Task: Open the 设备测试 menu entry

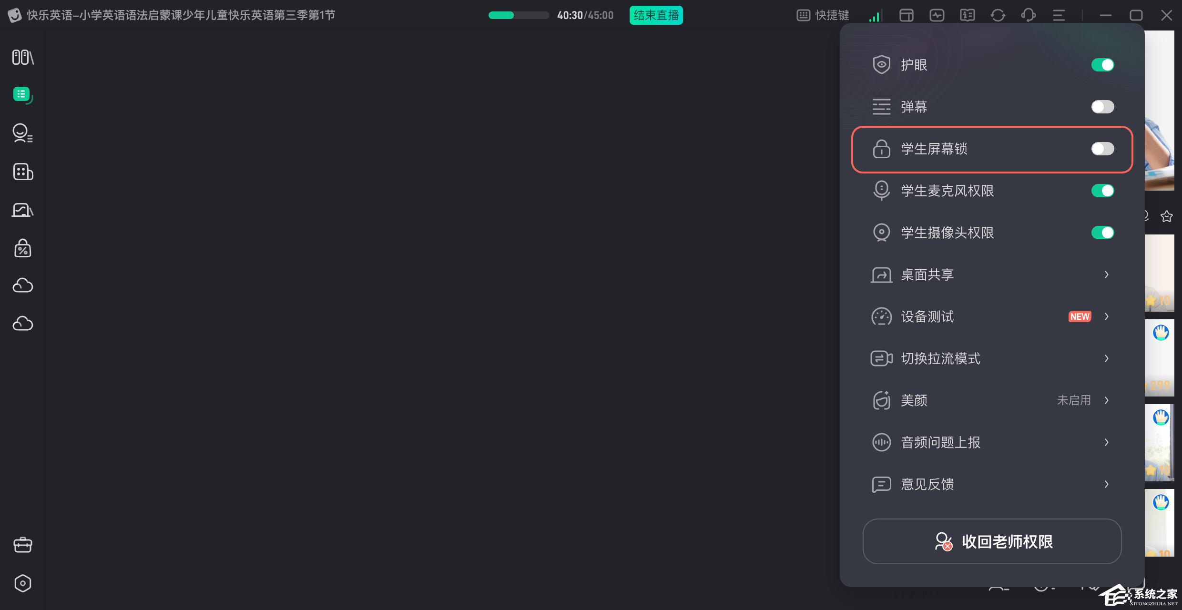Action: click(x=992, y=316)
